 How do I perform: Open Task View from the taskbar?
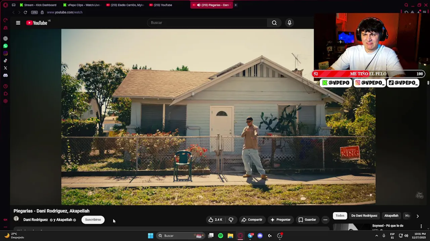click(x=211, y=236)
